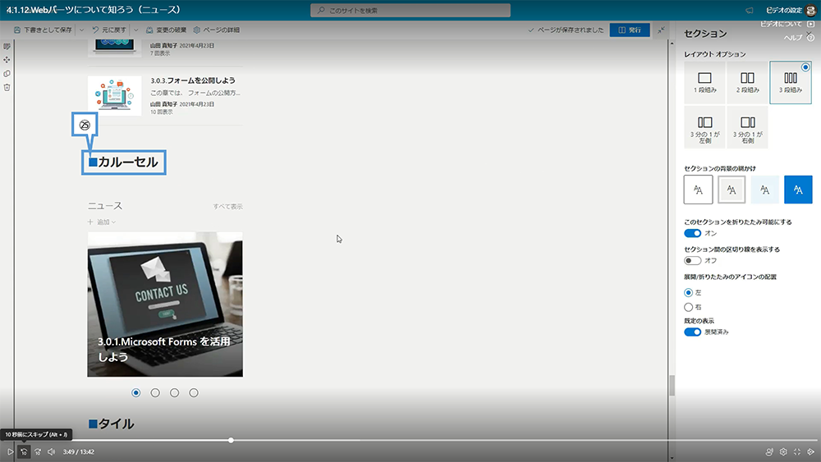821x462 pixels.
Task: Choose pale blue section background swatch
Action: tap(764, 190)
